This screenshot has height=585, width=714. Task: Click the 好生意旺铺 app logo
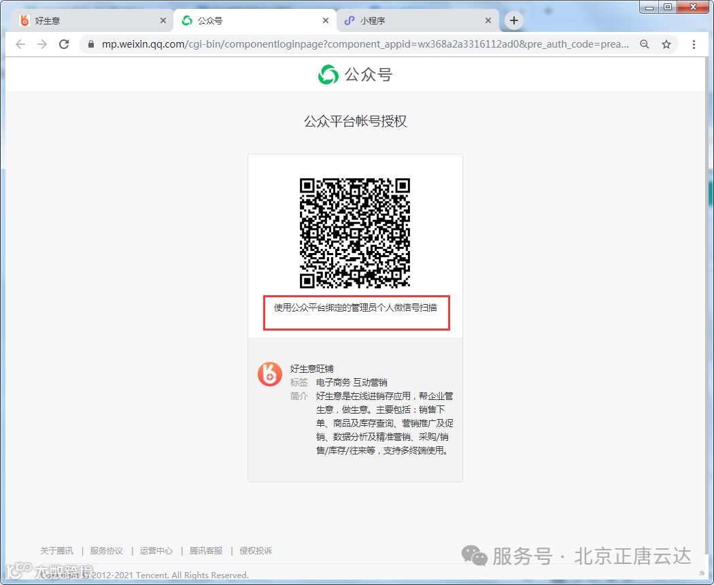[x=269, y=374]
